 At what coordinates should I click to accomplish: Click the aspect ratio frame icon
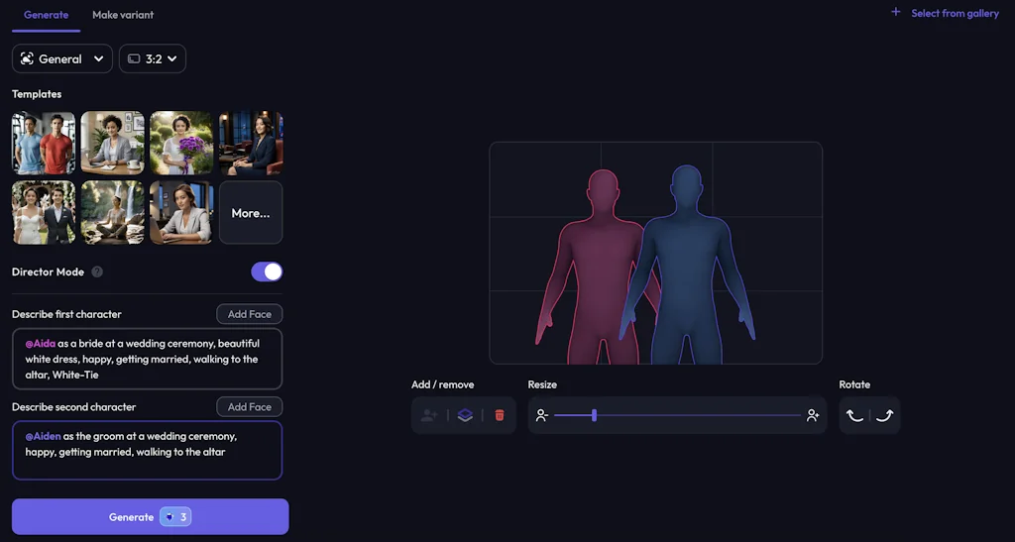tap(134, 58)
